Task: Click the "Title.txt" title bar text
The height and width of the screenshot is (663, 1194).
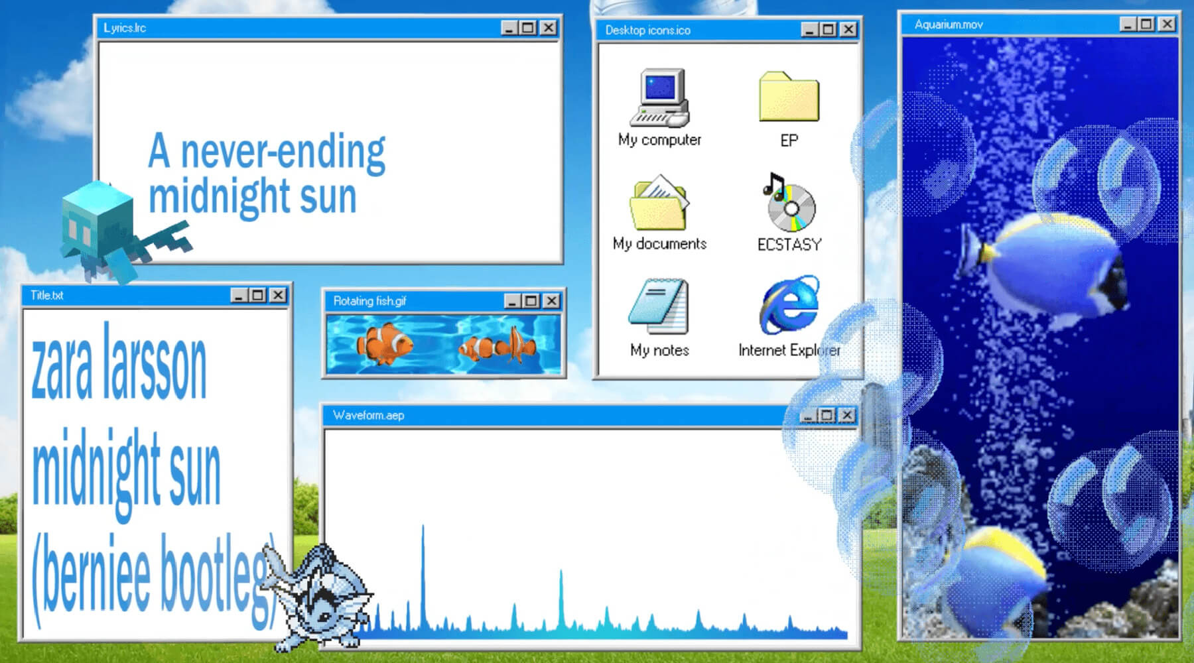Action: coord(47,295)
